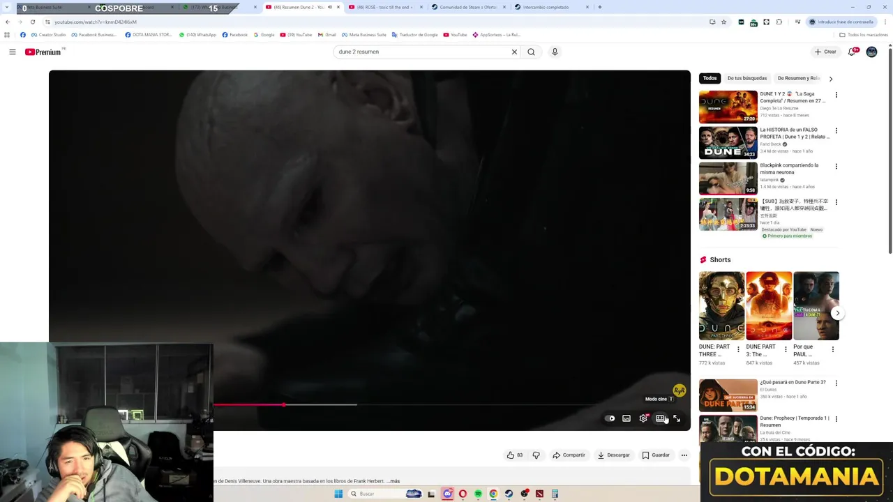Select the De tus búsquedas chip
Screen dimensions: 893x502
point(746,79)
